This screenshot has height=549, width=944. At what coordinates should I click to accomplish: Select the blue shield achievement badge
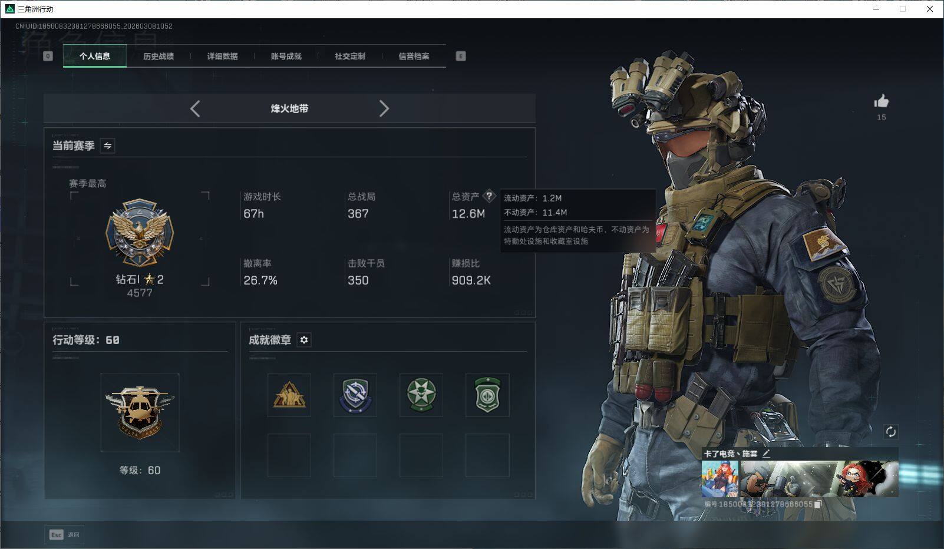(x=355, y=395)
